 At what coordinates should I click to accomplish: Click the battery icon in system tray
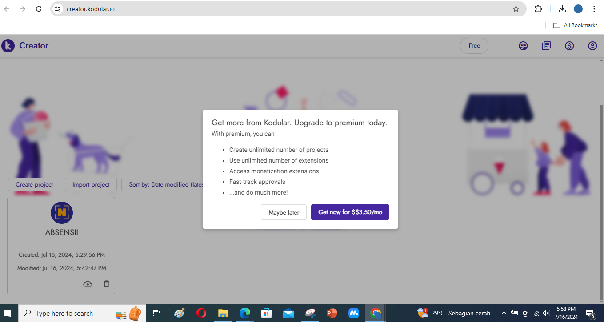(514, 313)
